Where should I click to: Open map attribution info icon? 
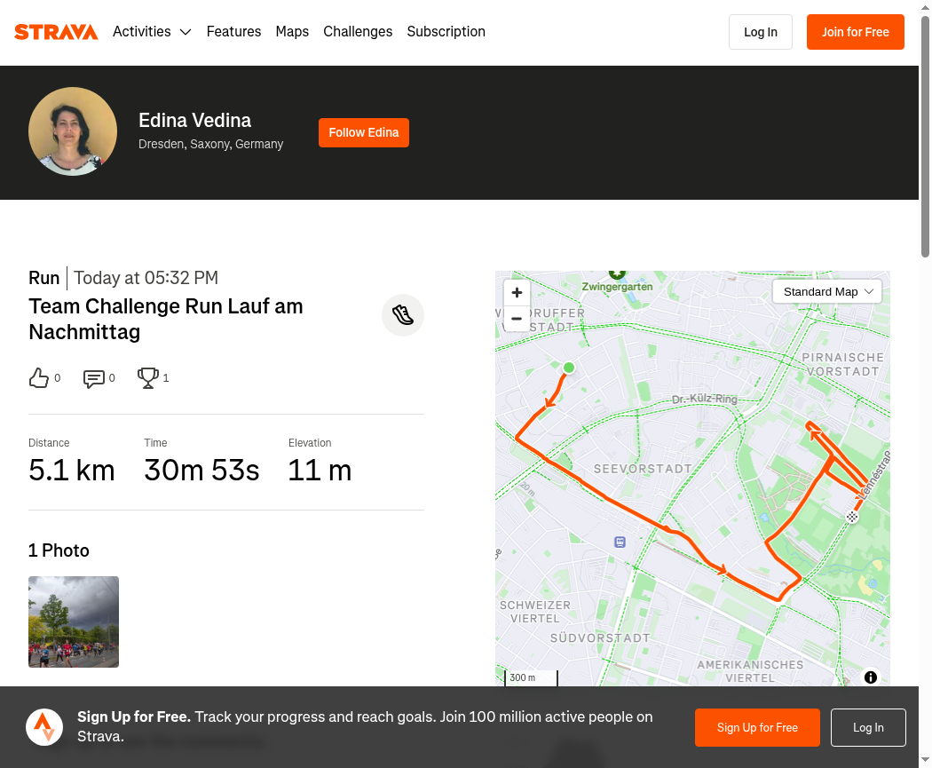[x=870, y=677]
